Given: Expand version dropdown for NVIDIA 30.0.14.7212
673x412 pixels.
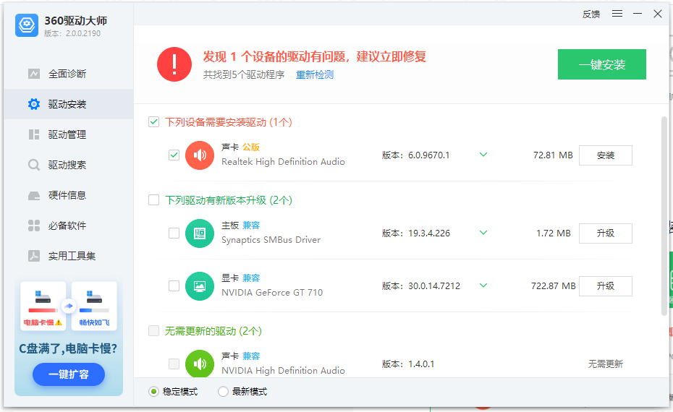Looking at the screenshot, I should click(483, 286).
